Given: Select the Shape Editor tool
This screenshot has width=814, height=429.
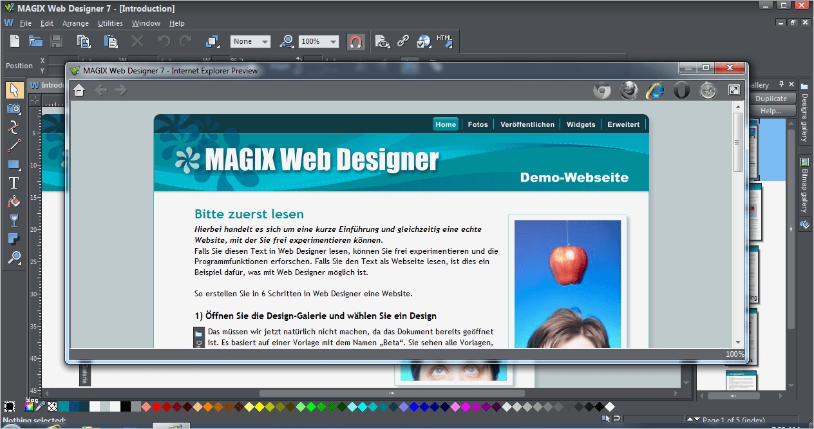Looking at the screenshot, I should [14, 127].
